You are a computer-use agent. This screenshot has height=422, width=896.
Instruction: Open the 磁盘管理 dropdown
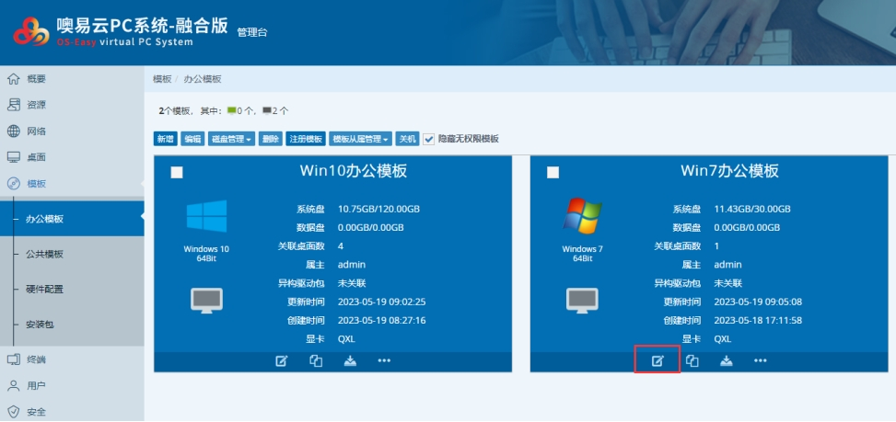tap(231, 139)
